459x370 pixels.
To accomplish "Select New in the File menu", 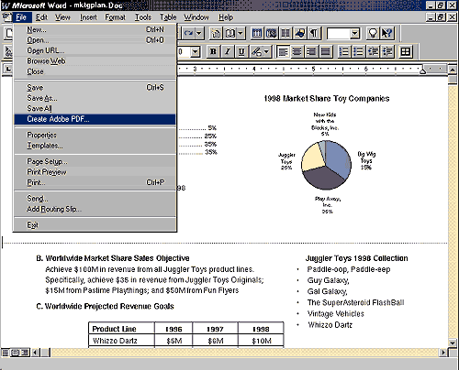I will pos(95,29).
